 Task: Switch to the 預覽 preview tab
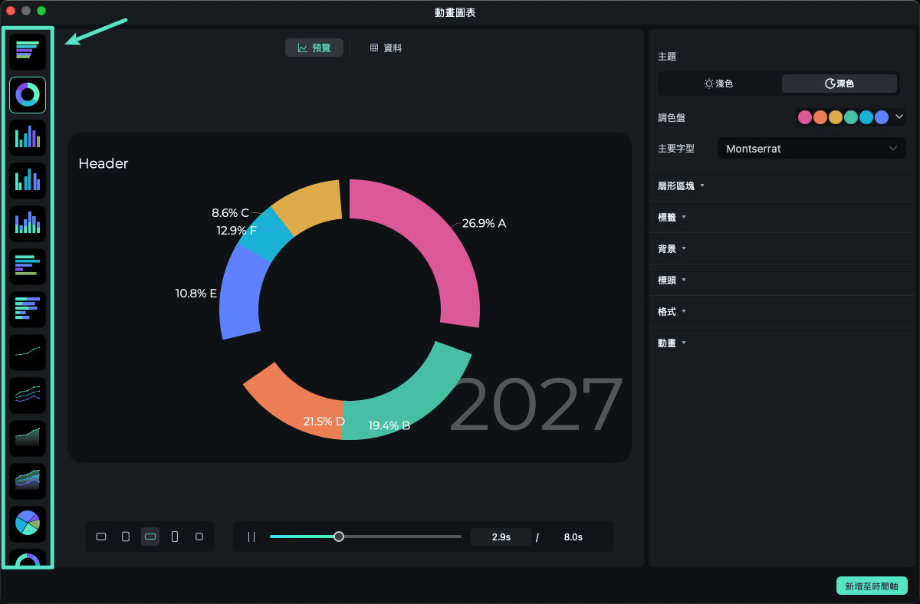(x=314, y=48)
